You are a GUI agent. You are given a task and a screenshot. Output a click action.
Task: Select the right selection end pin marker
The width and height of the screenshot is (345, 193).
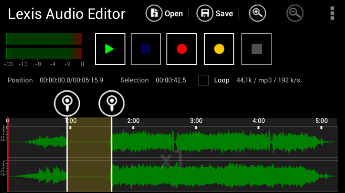112,103
